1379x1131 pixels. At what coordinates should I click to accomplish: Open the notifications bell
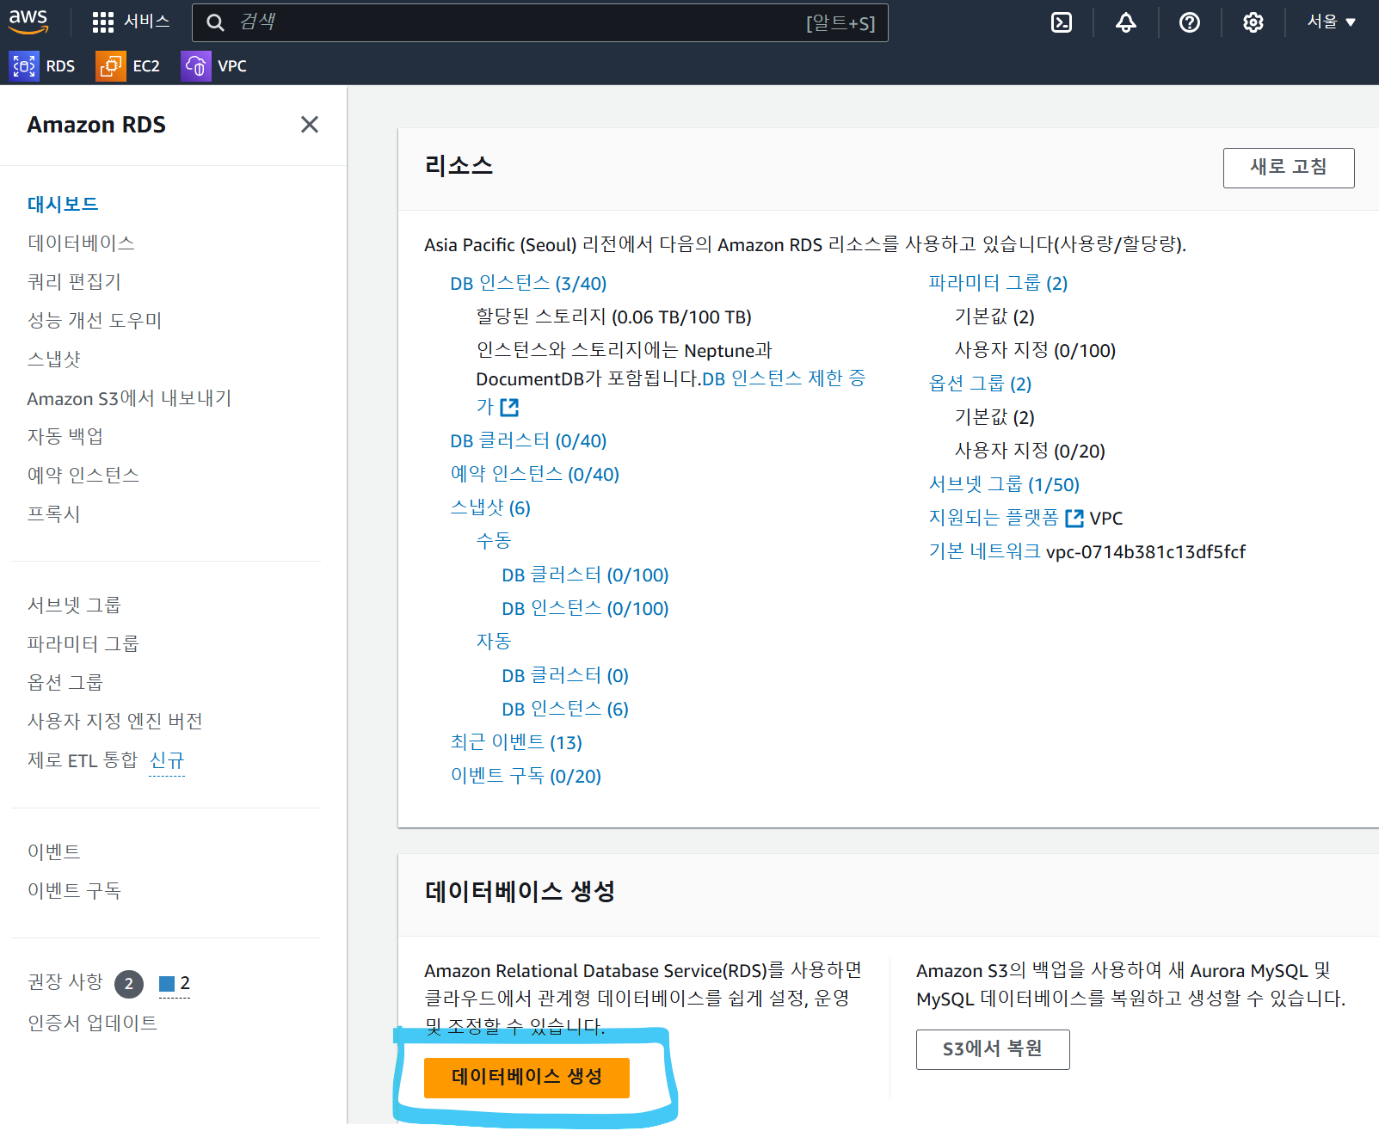tap(1125, 22)
